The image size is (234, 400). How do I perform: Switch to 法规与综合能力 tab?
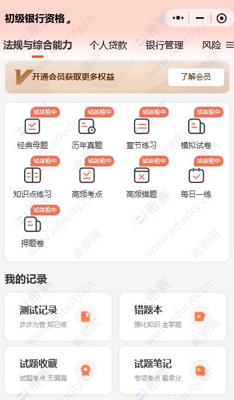[x=38, y=45]
